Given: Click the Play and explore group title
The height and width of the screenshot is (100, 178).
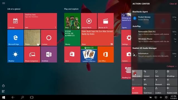Looking at the screenshot, I should click(71, 9).
